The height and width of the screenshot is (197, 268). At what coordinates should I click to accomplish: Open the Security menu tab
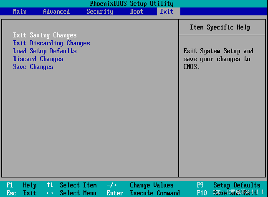click(x=100, y=12)
